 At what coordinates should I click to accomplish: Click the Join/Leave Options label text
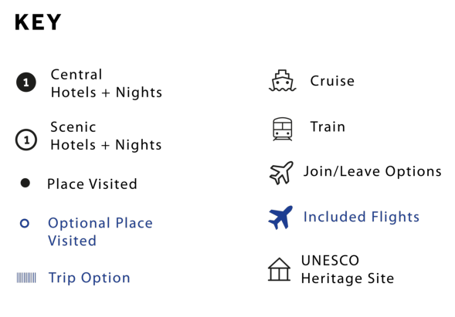coord(372,171)
